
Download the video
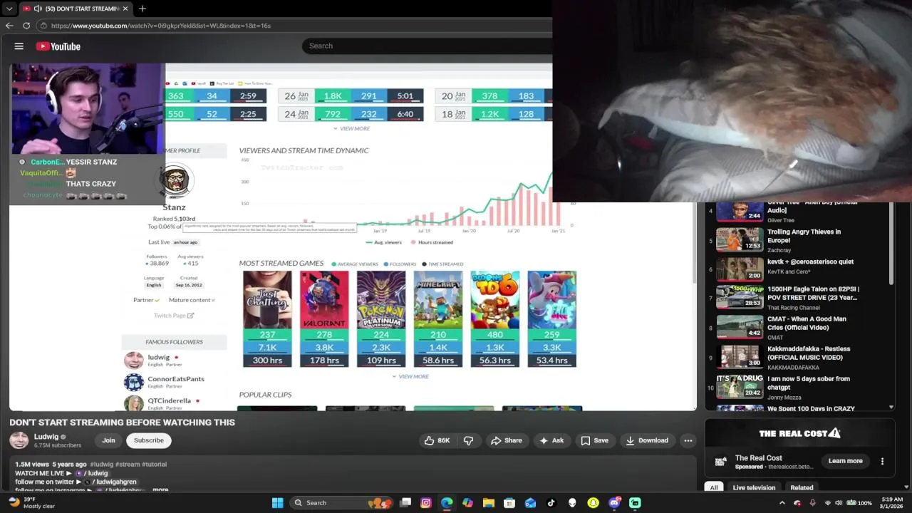pos(647,440)
